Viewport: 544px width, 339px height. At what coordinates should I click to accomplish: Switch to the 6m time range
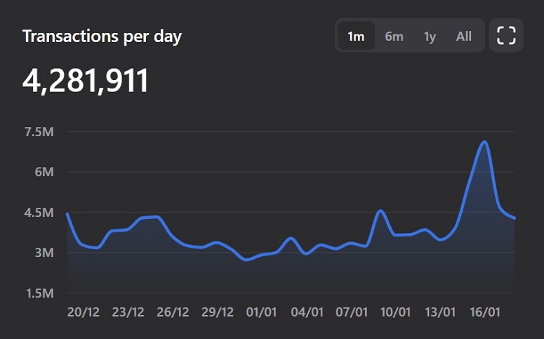394,36
